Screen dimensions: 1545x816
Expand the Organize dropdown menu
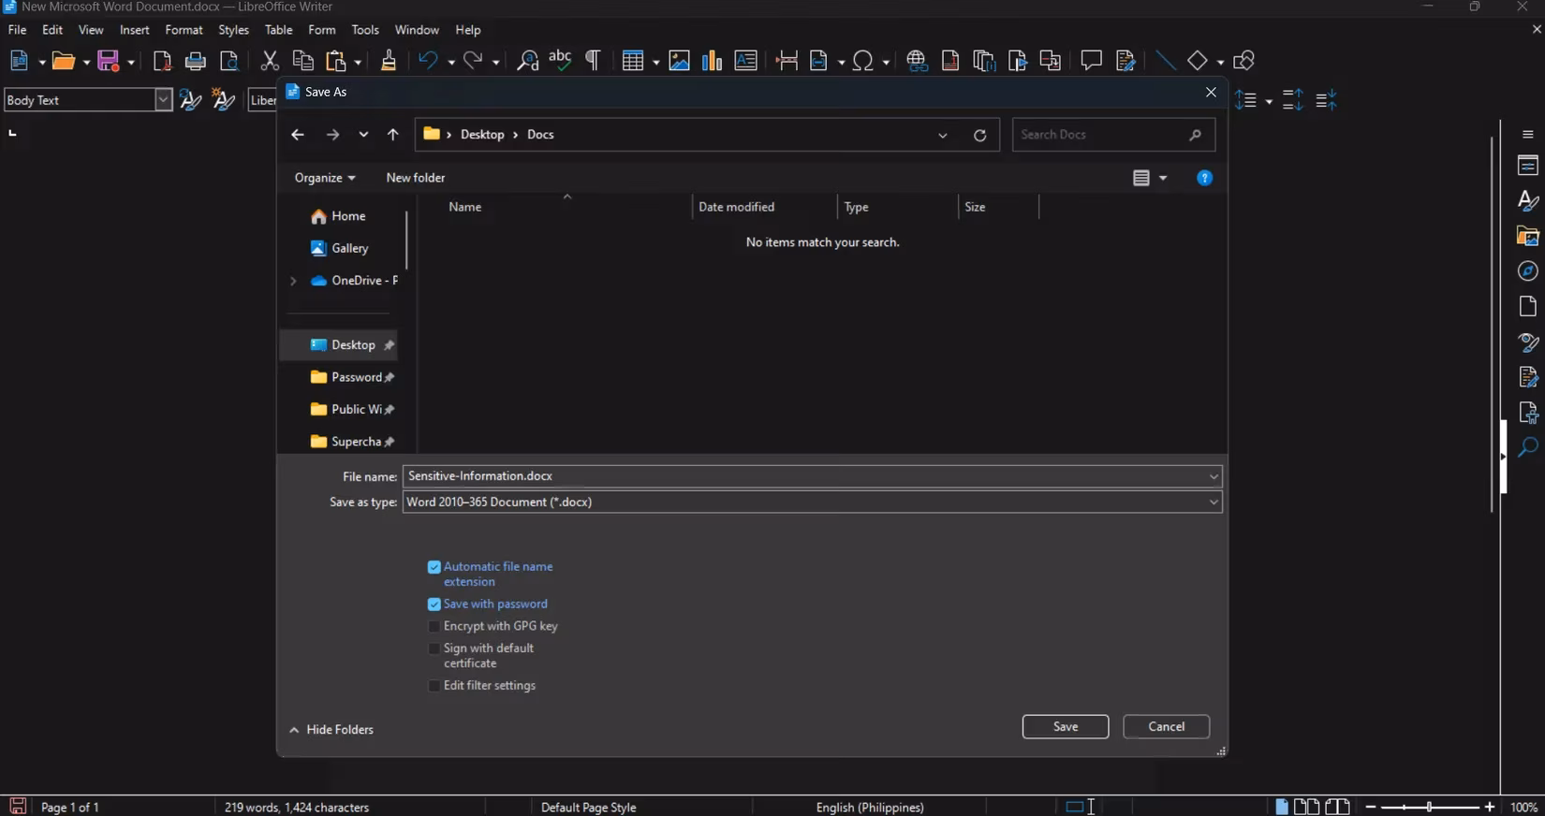[324, 178]
